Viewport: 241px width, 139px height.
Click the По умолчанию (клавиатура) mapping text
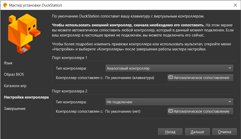point(129,78)
